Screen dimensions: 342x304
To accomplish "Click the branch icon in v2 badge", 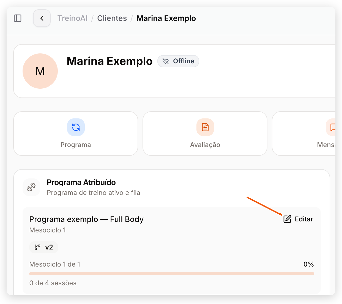I will click(37, 247).
